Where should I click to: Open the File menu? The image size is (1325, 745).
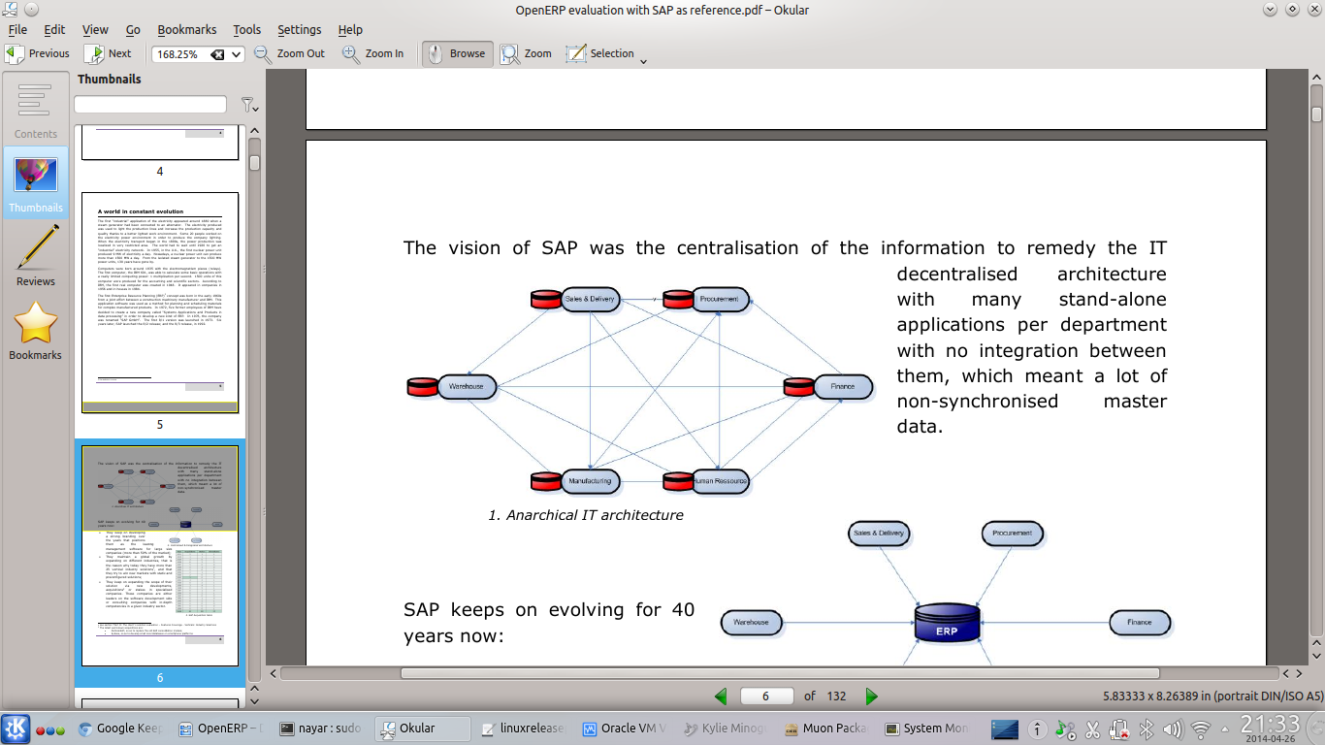tap(17, 30)
